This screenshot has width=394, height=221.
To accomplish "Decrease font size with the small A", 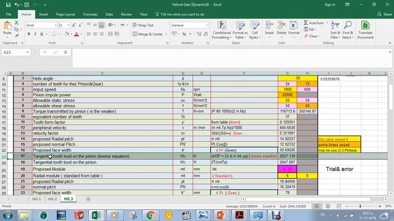I will [80, 25].
